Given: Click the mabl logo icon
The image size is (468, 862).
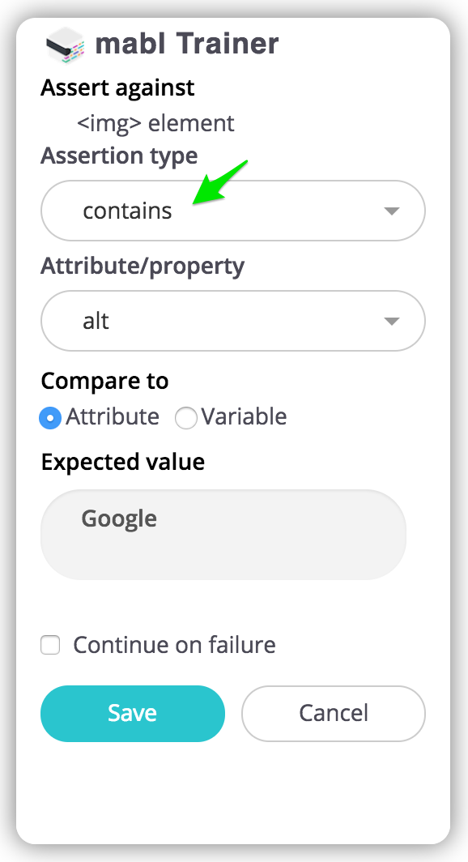Looking at the screenshot, I should click(65, 45).
